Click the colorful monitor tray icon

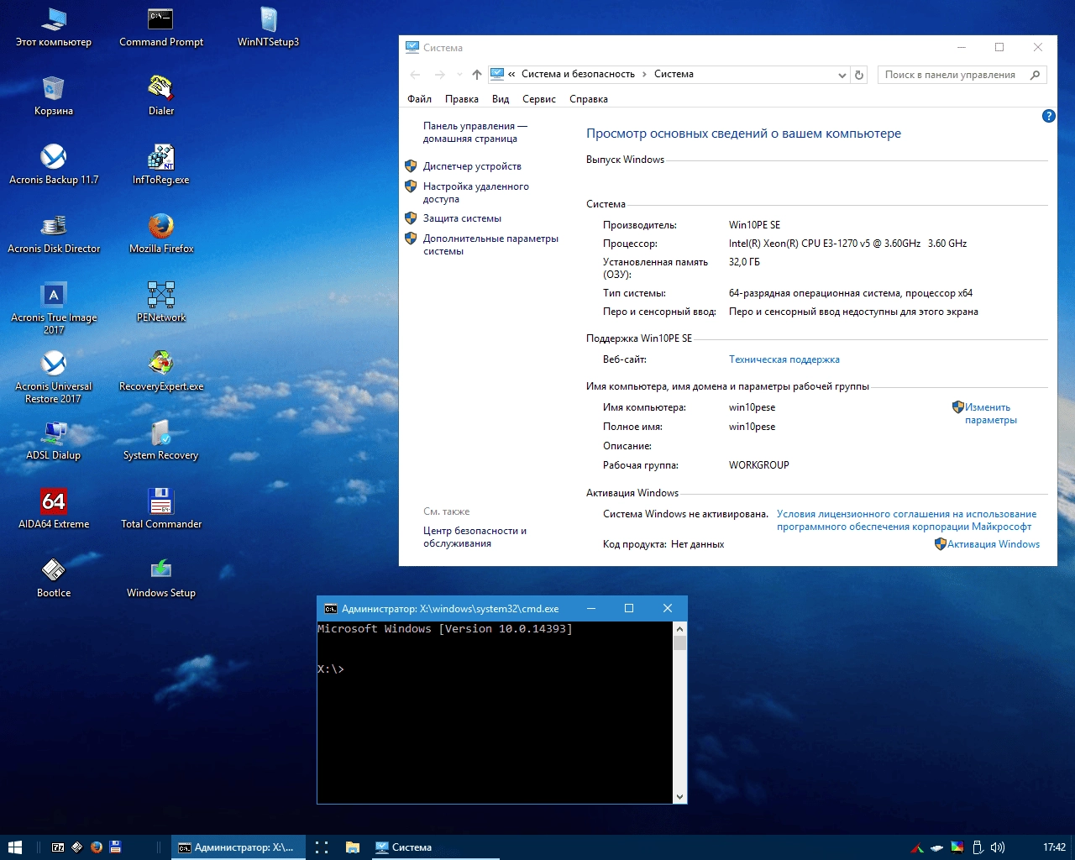pos(957,847)
